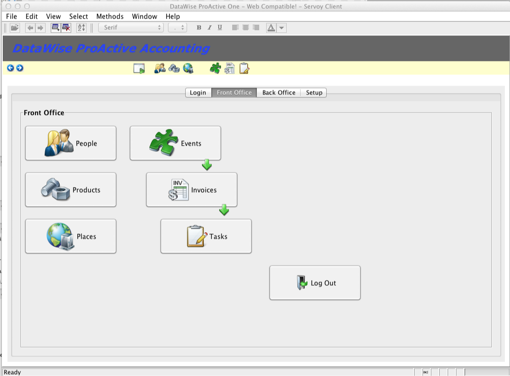
Task: Click the small Products bolt icon in yellow bar
Action: tap(174, 68)
